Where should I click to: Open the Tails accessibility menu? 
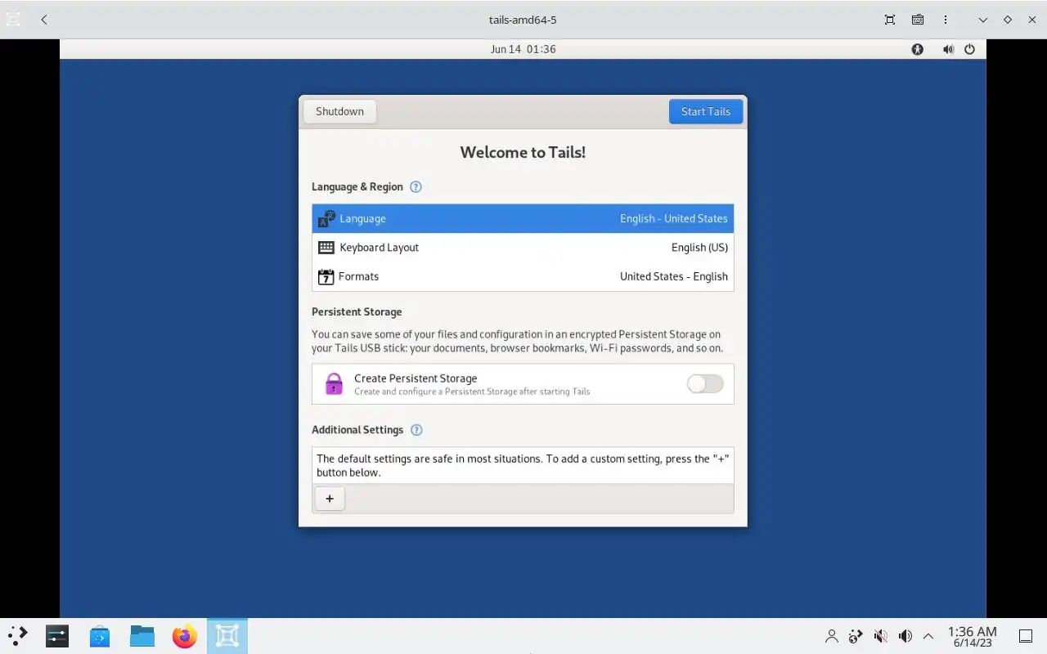(918, 49)
